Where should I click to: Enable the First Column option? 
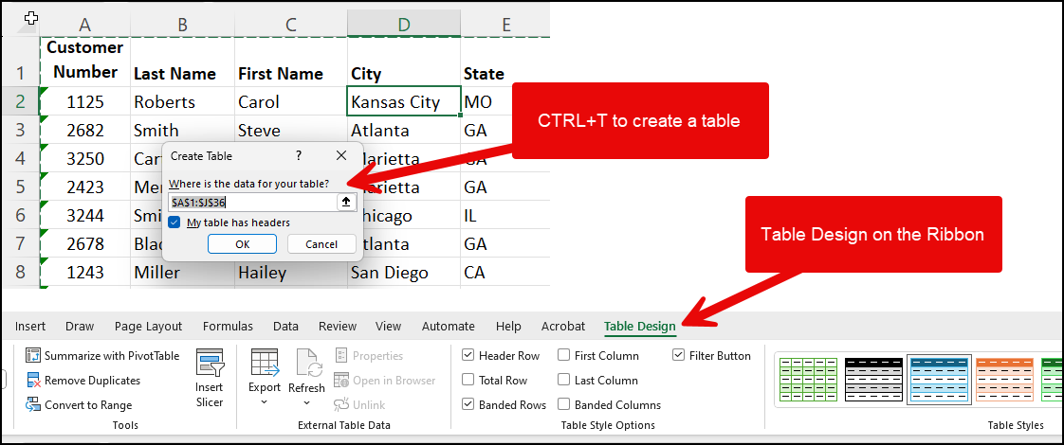(x=563, y=356)
